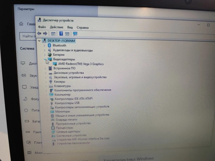Viewport: 215px width, 161px height.
Task: Open the Вид menu
Action: click(70, 27)
